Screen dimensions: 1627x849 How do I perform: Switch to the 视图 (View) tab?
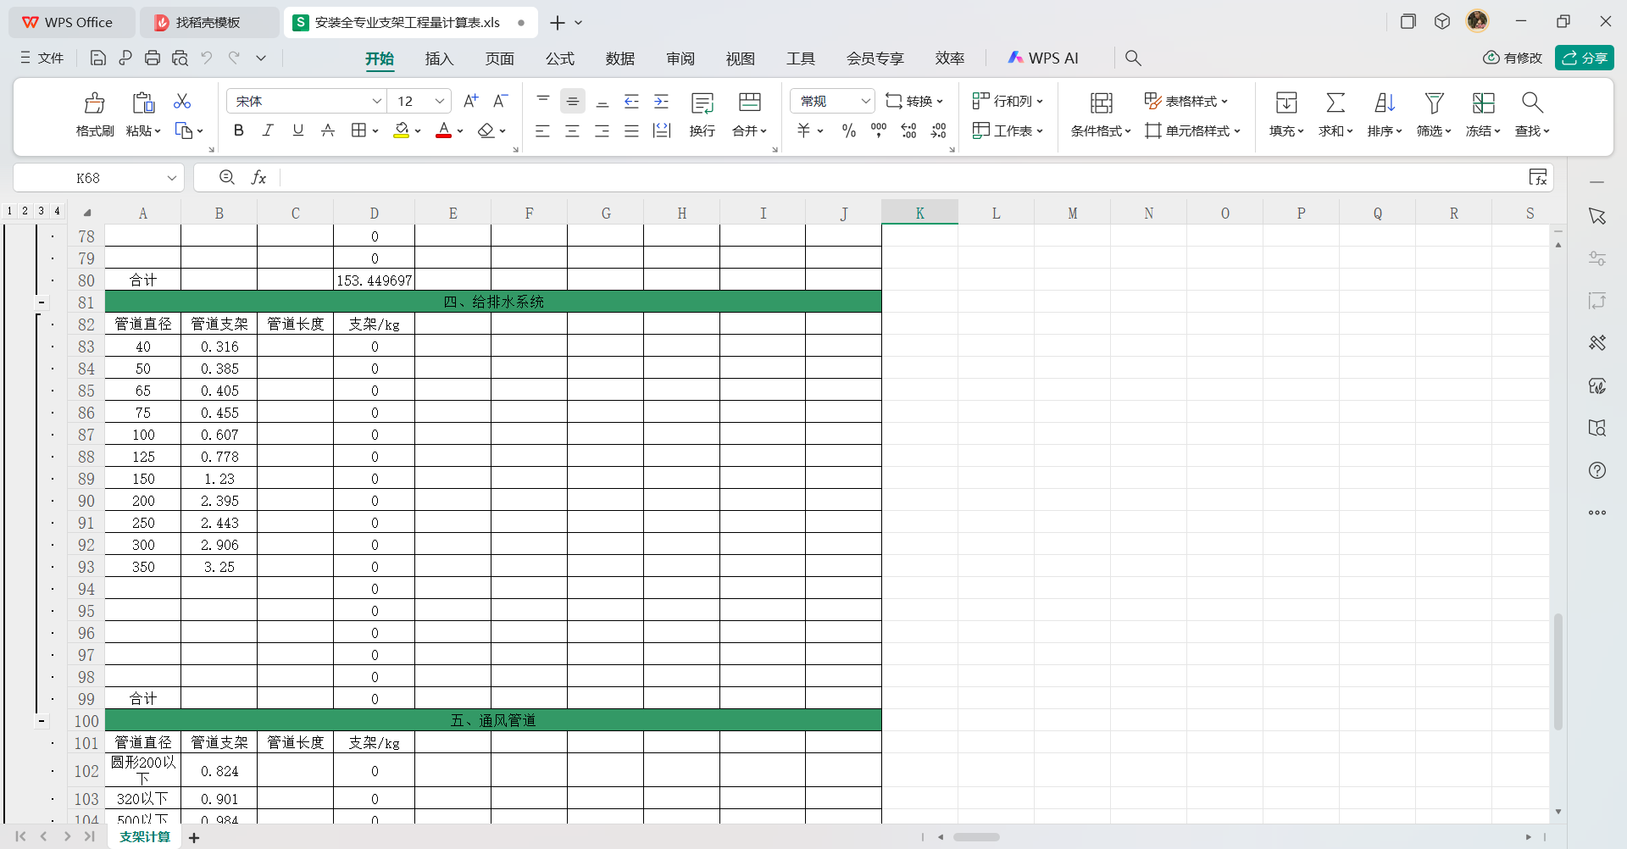[x=740, y=58]
